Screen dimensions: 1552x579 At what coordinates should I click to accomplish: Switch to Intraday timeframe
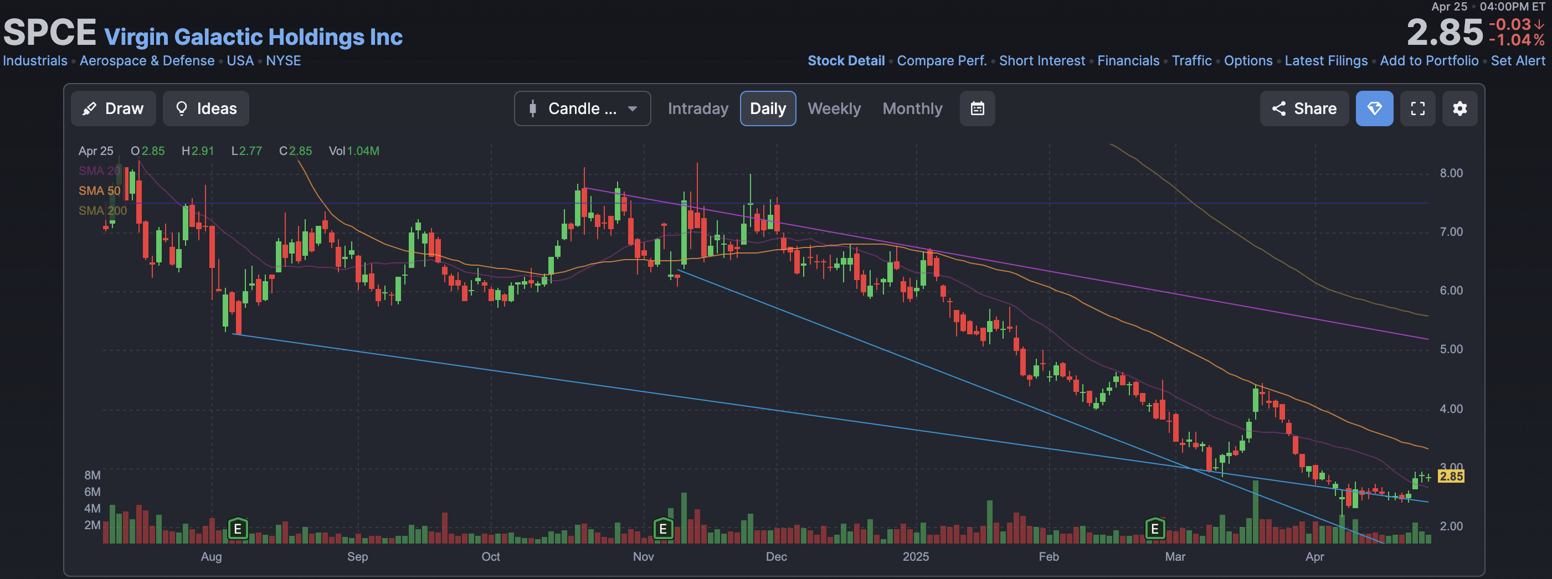pyautogui.click(x=698, y=108)
